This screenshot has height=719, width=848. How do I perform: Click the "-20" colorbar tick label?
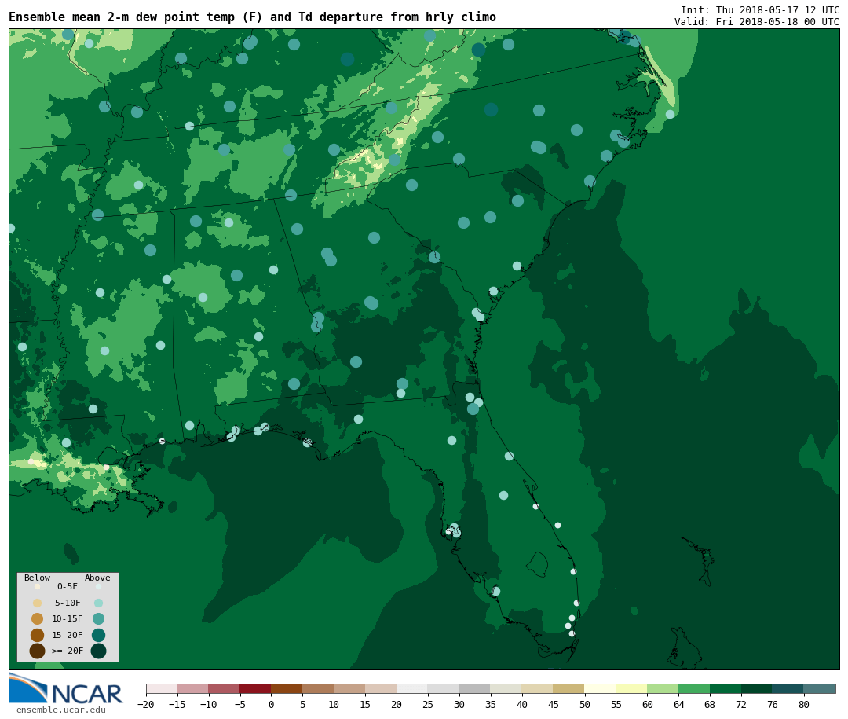click(x=146, y=704)
